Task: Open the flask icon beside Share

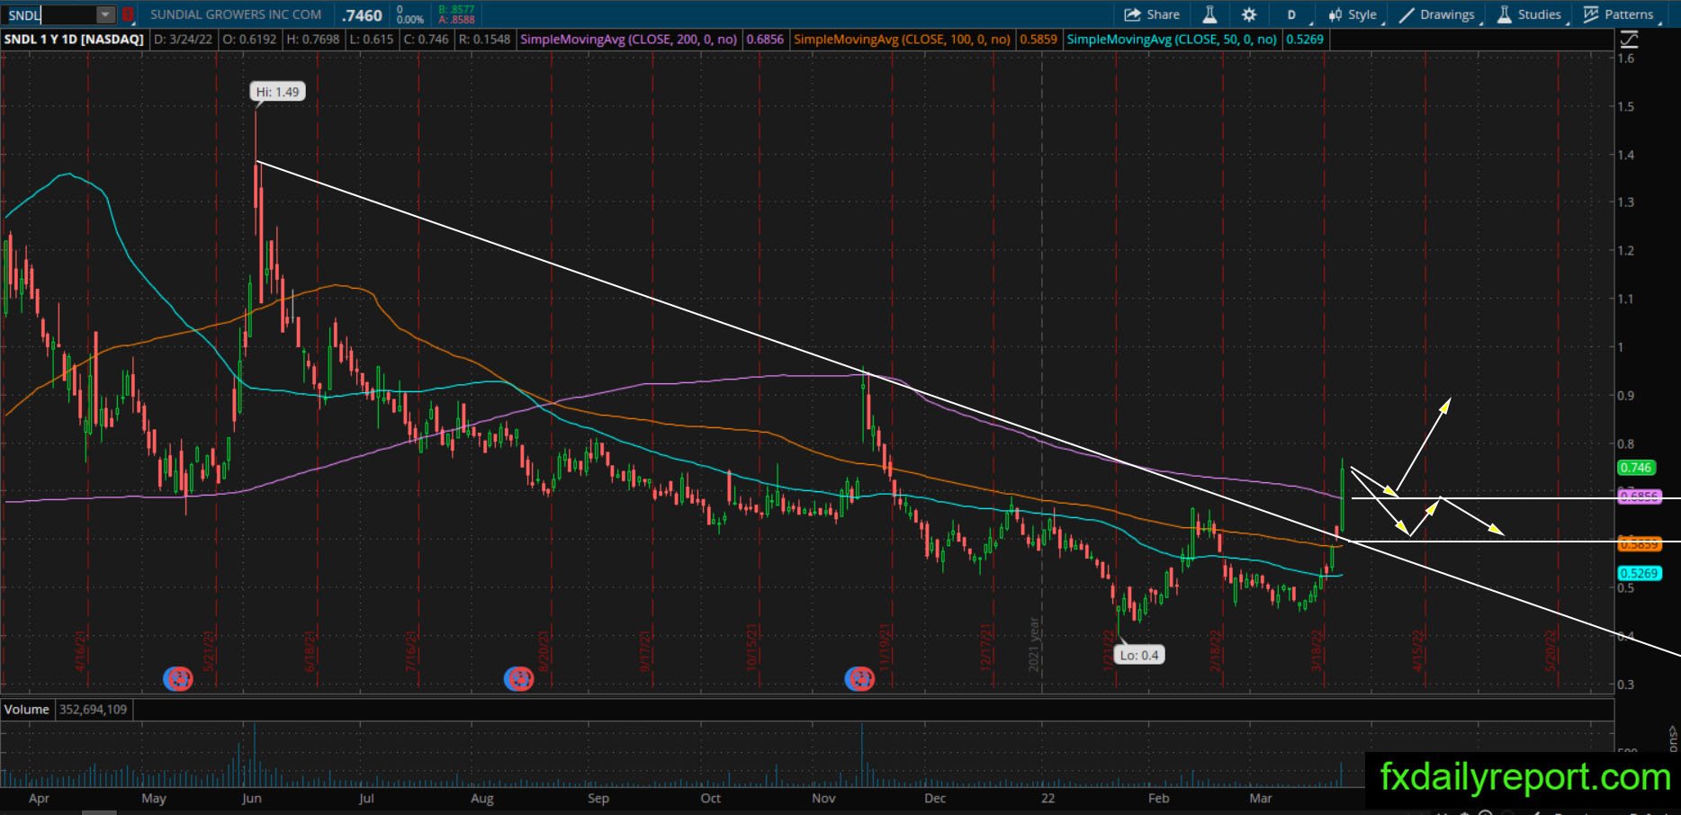Action: (x=1209, y=14)
